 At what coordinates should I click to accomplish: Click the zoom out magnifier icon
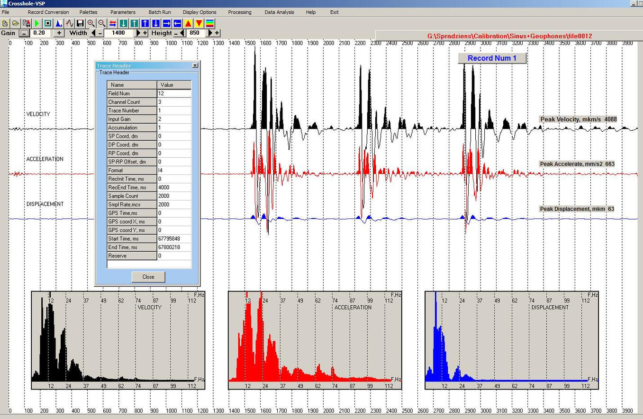point(101,23)
